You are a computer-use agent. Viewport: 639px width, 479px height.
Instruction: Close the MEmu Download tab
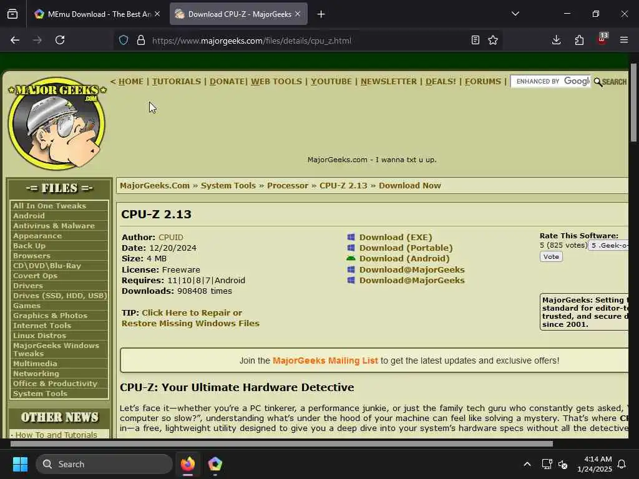(x=157, y=14)
